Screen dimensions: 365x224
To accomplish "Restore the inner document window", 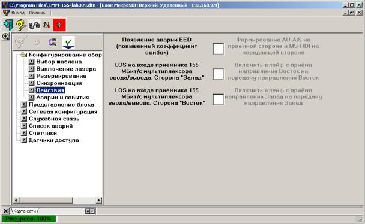I will [352, 13].
